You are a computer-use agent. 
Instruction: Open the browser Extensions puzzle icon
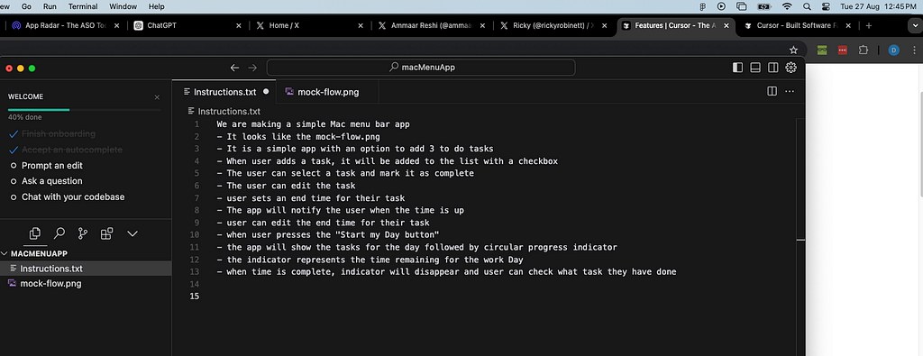863,50
